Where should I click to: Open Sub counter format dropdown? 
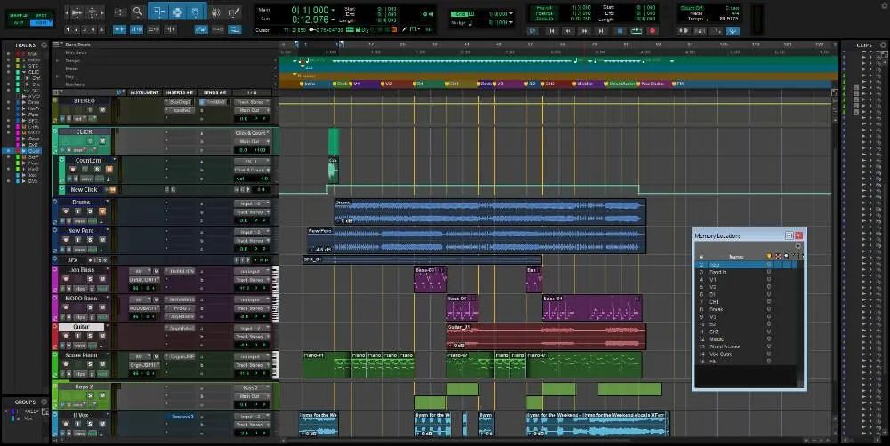point(333,20)
